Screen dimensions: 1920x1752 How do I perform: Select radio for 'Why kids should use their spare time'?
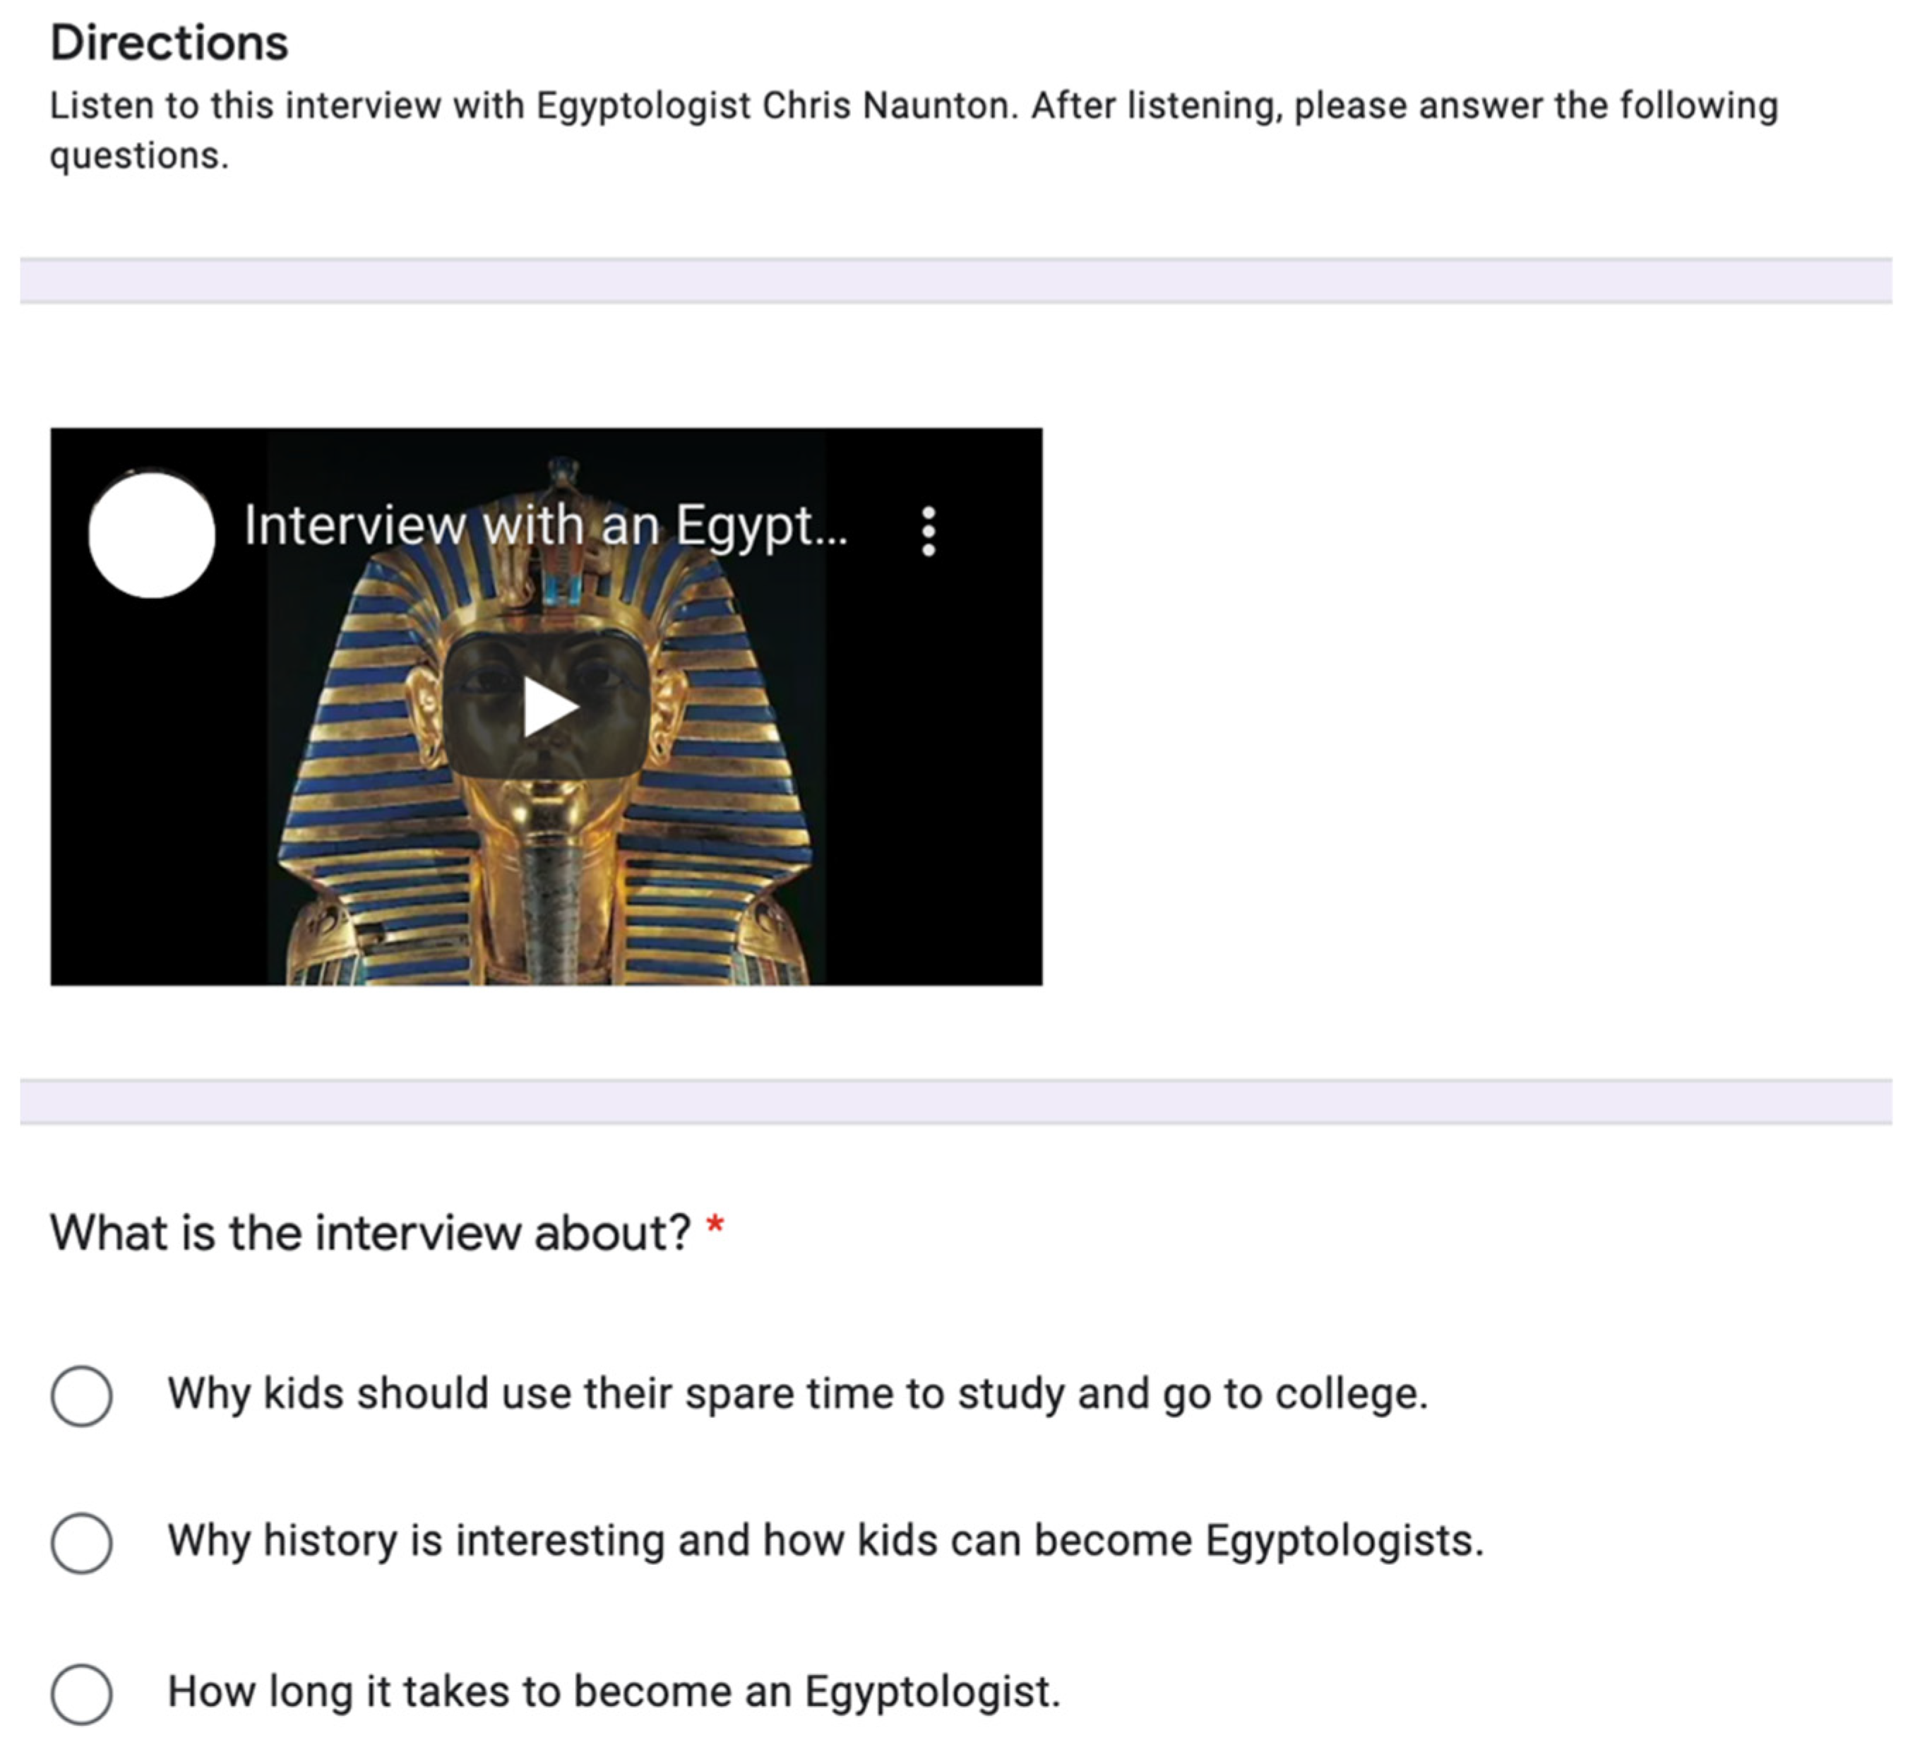[81, 1396]
